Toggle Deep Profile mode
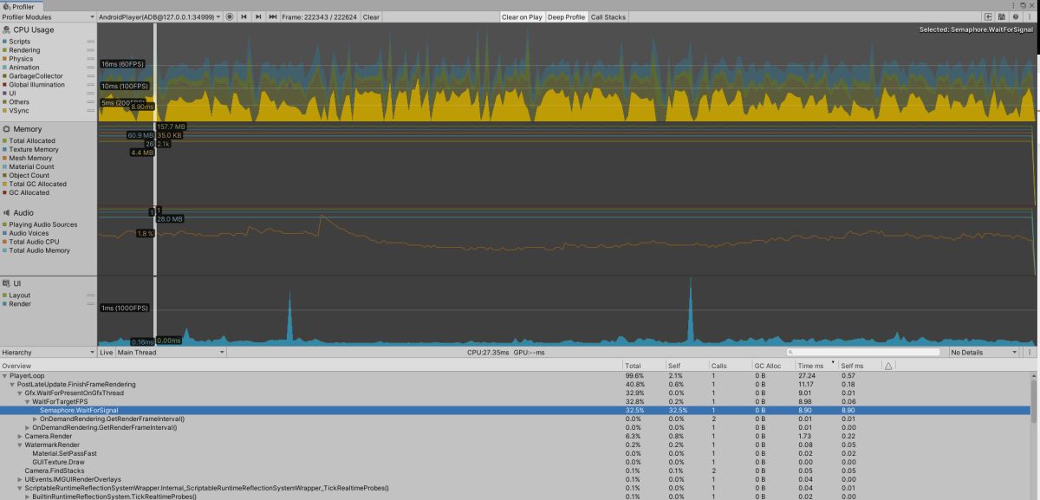This screenshot has width=1040, height=500. tap(566, 16)
